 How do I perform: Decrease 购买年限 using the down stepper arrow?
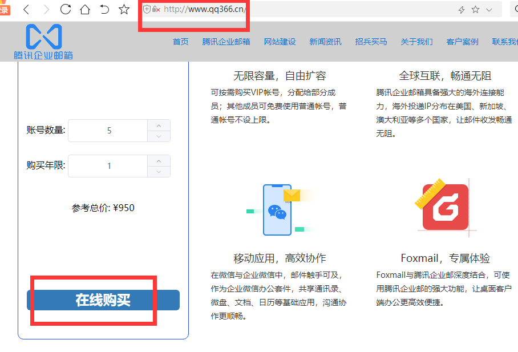click(x=159, y=171)
